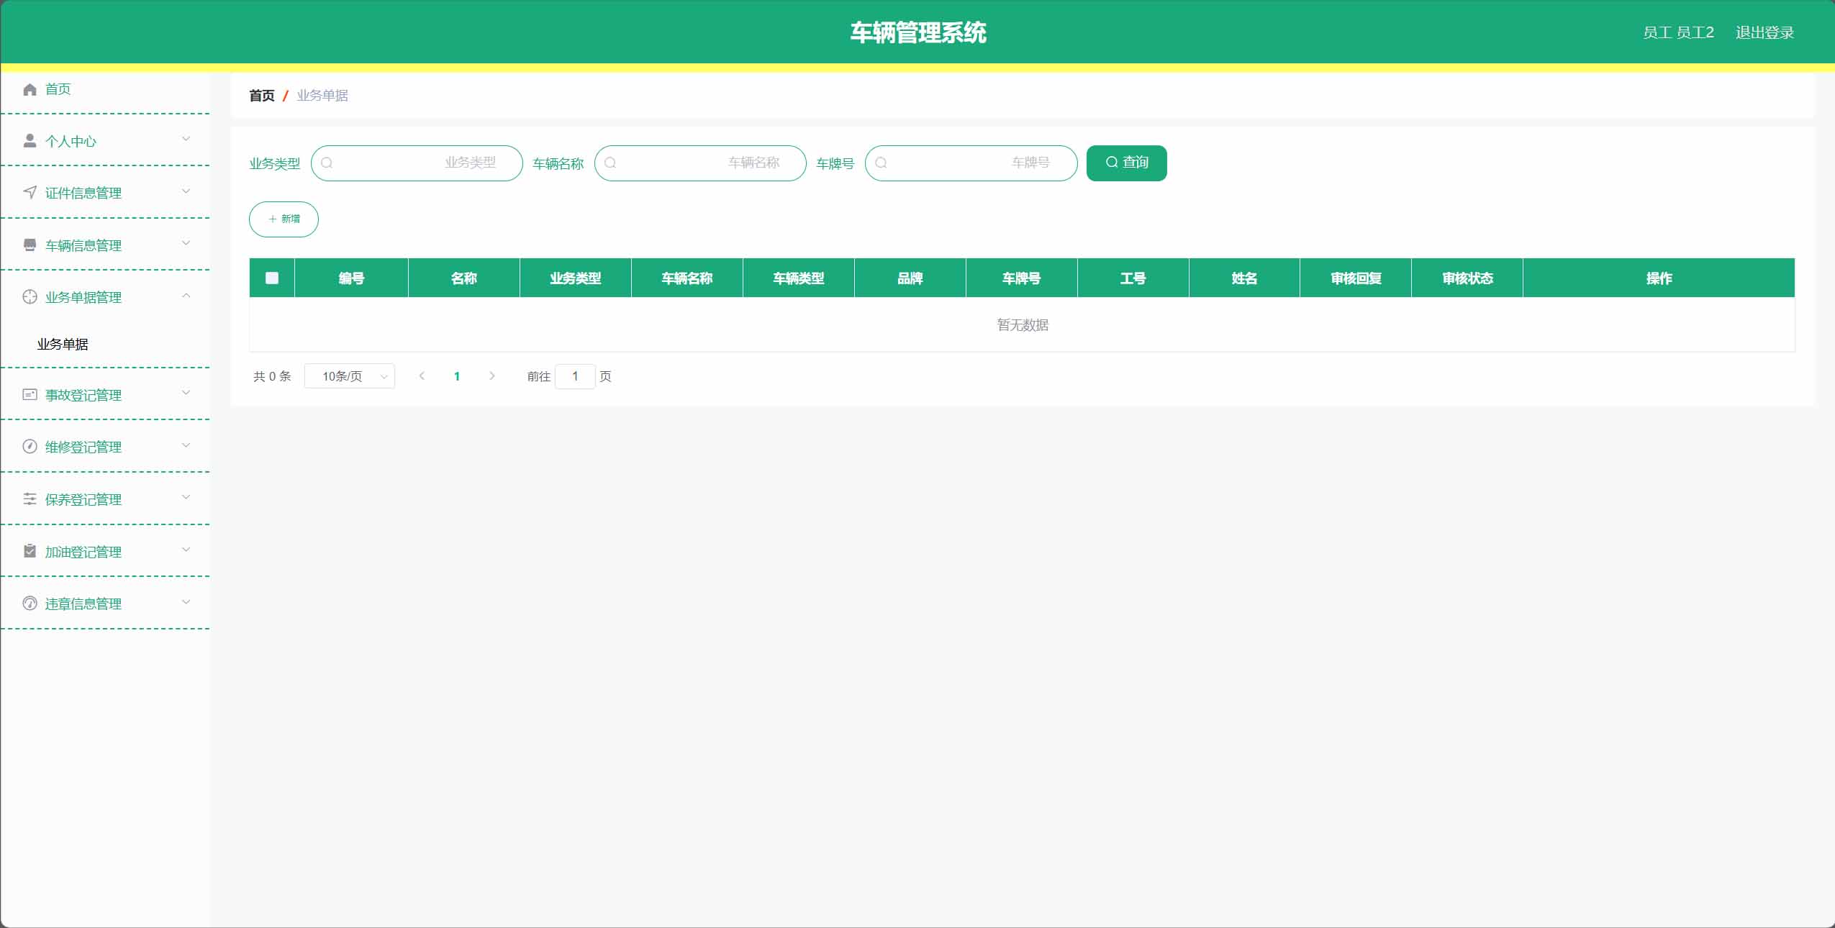Screen dimensions: 1835x928
Task: Click the gauge icon beside 违章信息管理
Action: click(30, 603)
